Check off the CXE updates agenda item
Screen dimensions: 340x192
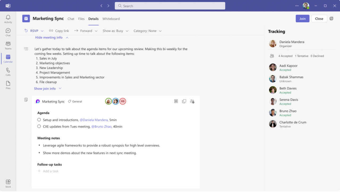point(39,126)
